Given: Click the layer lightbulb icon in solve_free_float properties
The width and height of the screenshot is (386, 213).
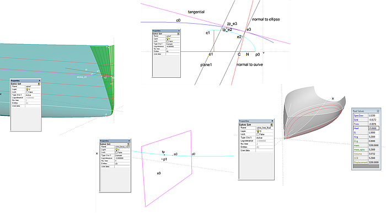Looking at the screenshot, I should click(258, 131).
